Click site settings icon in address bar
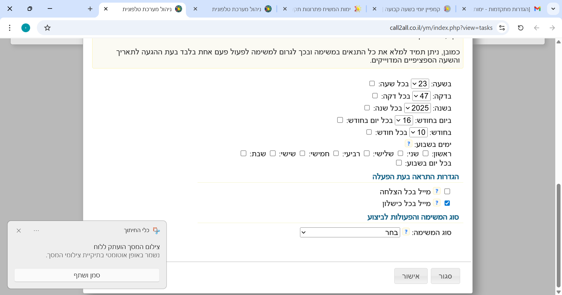The image size is (562, 295). click(x=502, y=28)
